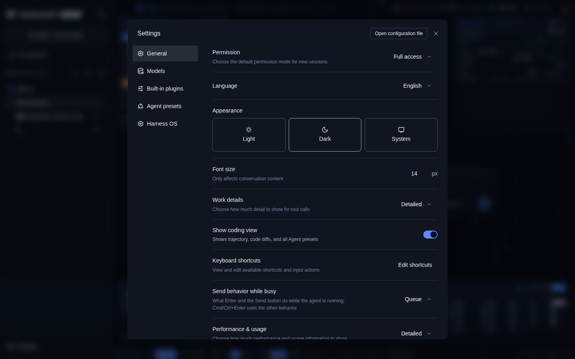Click the Permission setting label
This screenshot has height=359, width=575.
pyautogui.click(x=226, y=52)
